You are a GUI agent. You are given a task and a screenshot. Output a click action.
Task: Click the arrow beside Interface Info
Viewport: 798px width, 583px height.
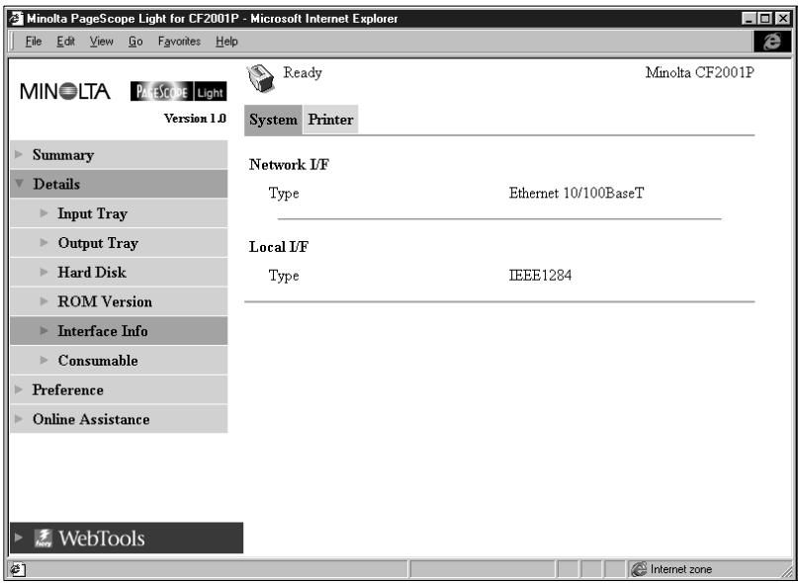point(44,331)
